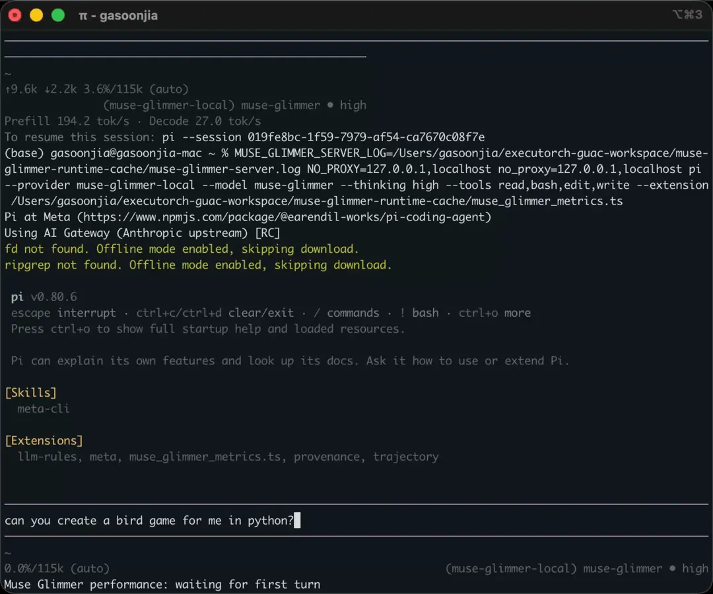Click the "ripgrep not found" warning line
The width and height of the screenshot is (713, 594).
pyautogui.click(x=198, y=265)
